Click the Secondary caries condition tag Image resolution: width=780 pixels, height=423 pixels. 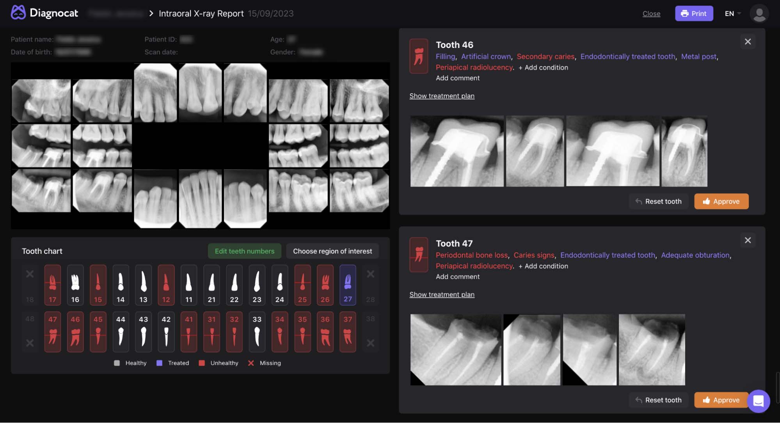coord(545,57)
